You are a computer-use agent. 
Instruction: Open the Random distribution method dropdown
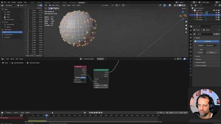point(101,79)
